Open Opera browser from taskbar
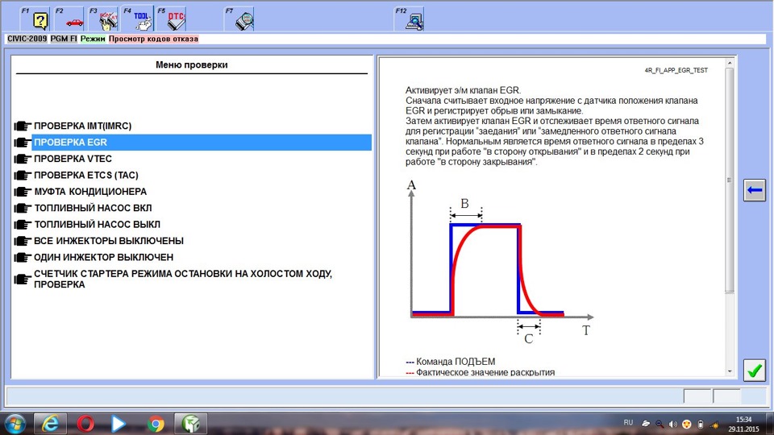 (85, 424)
